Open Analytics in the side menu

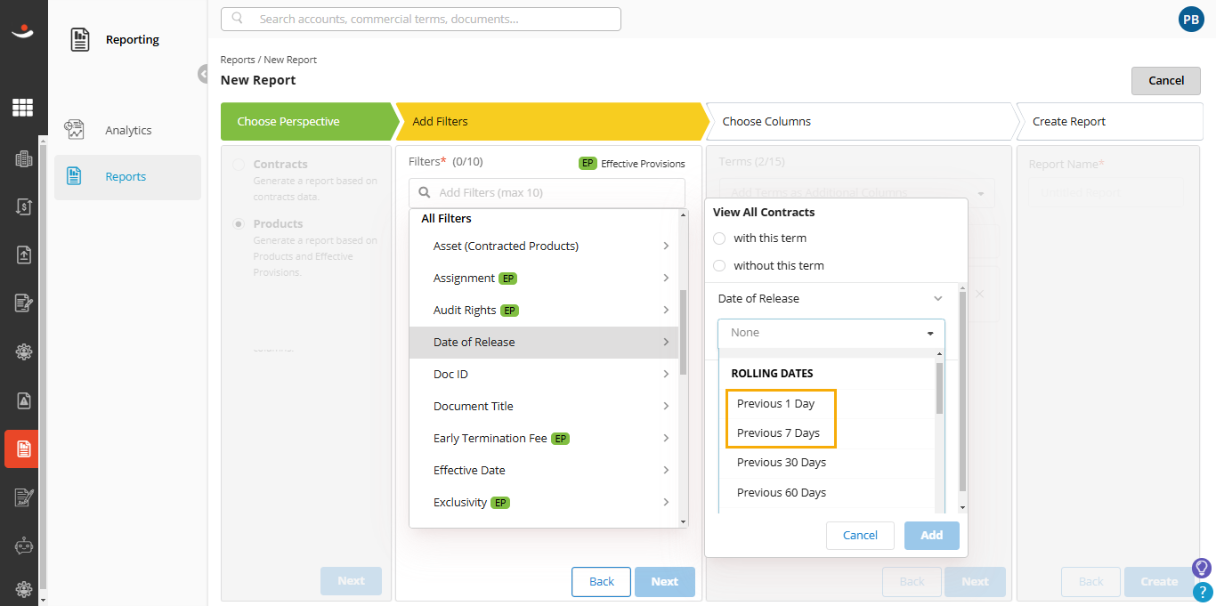coord(127,130)
